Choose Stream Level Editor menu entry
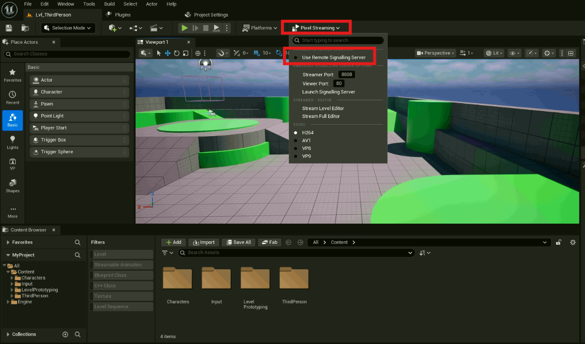This screenshot has width=585, height=344. click(x=323, y=108)
